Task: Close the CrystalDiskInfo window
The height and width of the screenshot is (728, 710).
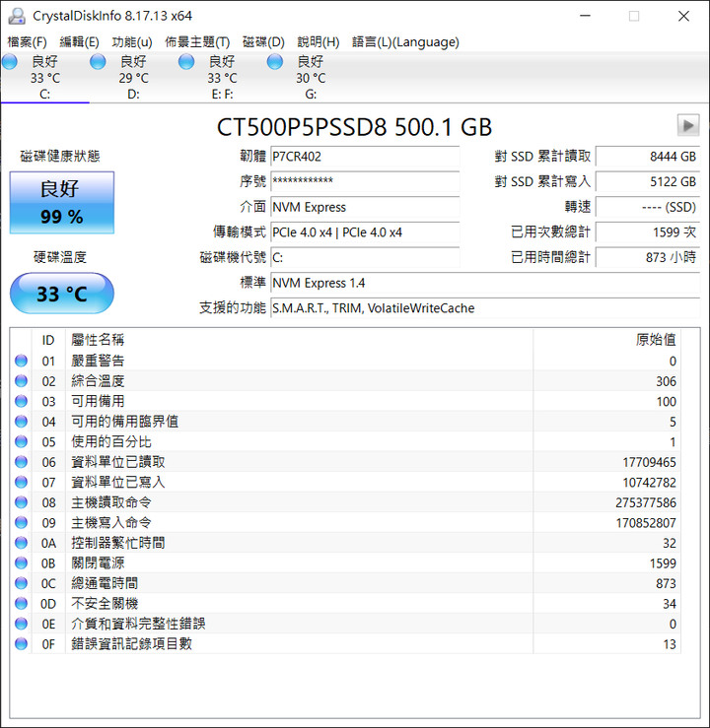Action: (683, 16)
